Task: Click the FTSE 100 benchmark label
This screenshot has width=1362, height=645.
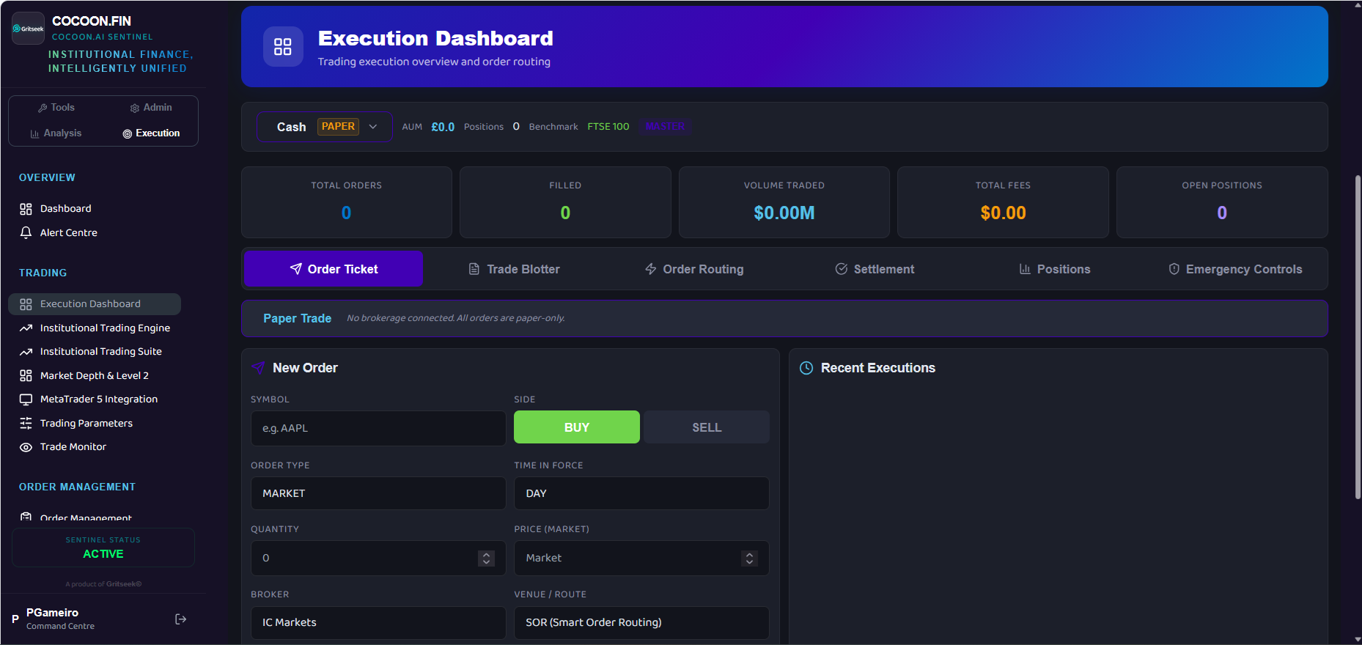Action: pos(608,127)
